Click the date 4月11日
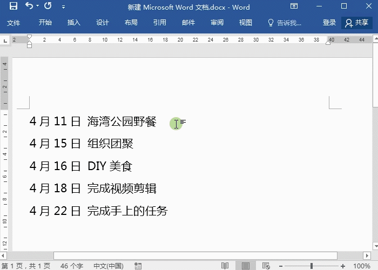Screen dimensions: 378x270 point(55,122)
